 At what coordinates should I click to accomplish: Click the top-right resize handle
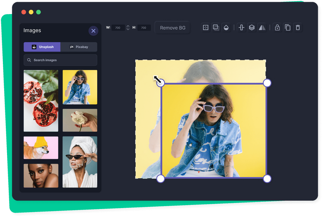point(267,83)
